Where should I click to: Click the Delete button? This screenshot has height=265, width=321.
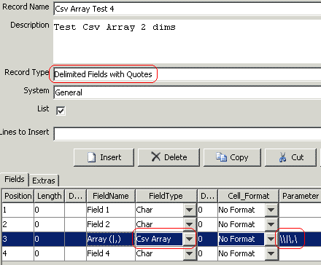tap(169, 157)
